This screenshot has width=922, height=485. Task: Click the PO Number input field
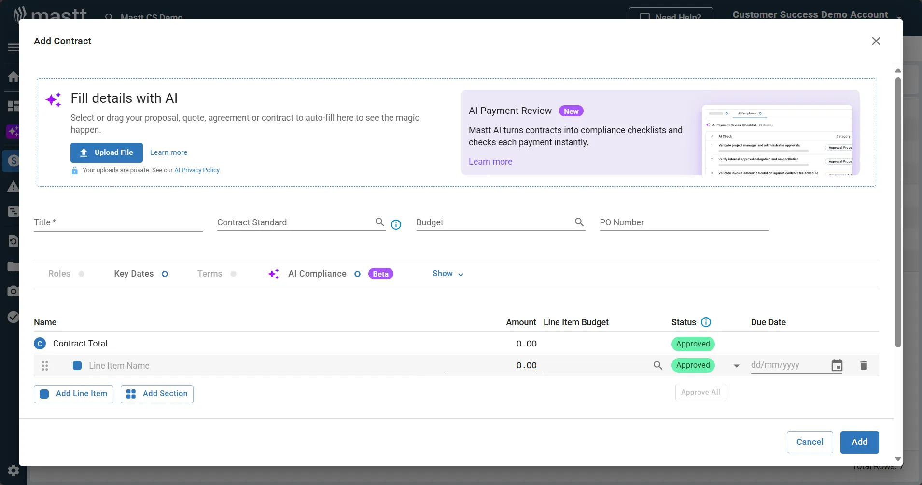(684, 222)
